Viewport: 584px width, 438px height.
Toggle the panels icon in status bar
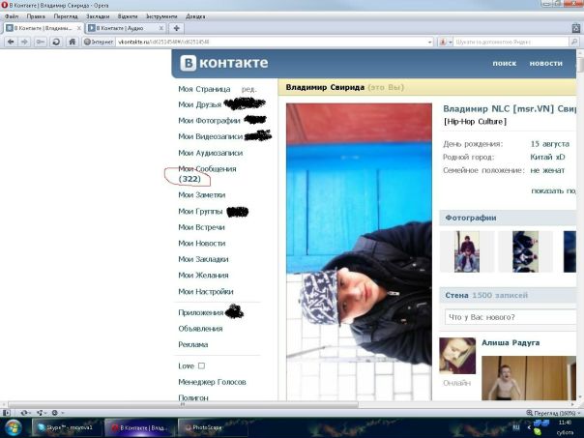pyautogui.click(x=7, y=413)
